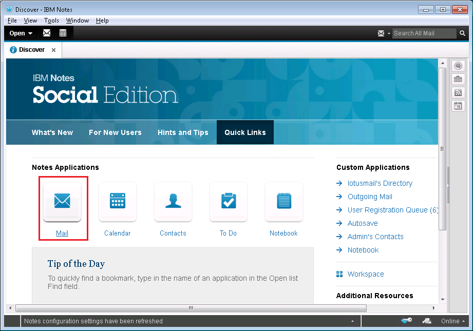Image resolution: width=473 pixels, height=331 pixels.
Task: Click the Discover tab info icon
Action: [x=13, y=50]
